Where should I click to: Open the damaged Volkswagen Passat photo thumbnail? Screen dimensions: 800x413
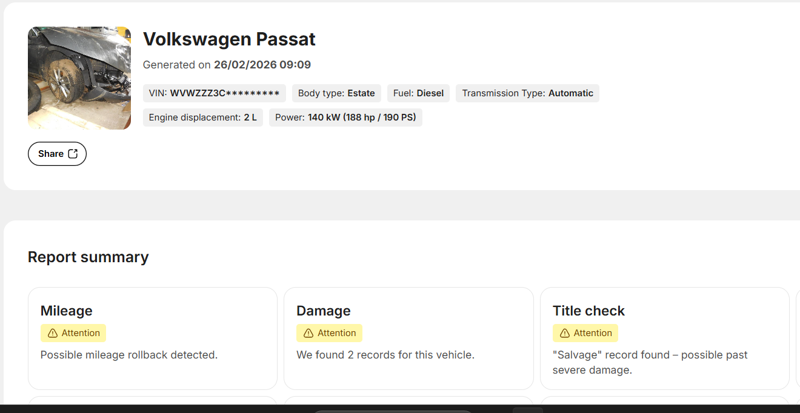tap(79, 78)
